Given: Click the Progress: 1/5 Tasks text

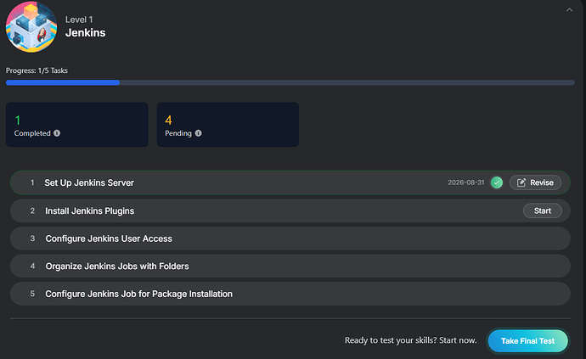Looking at the screenshot, I should [x=37, y=70].
